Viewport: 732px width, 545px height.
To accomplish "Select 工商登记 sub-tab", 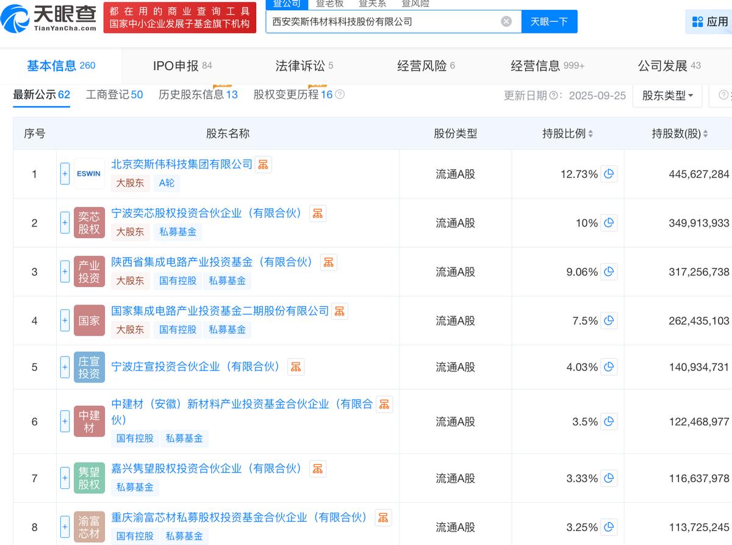I will pyautogui.click(x=115, y=95).
